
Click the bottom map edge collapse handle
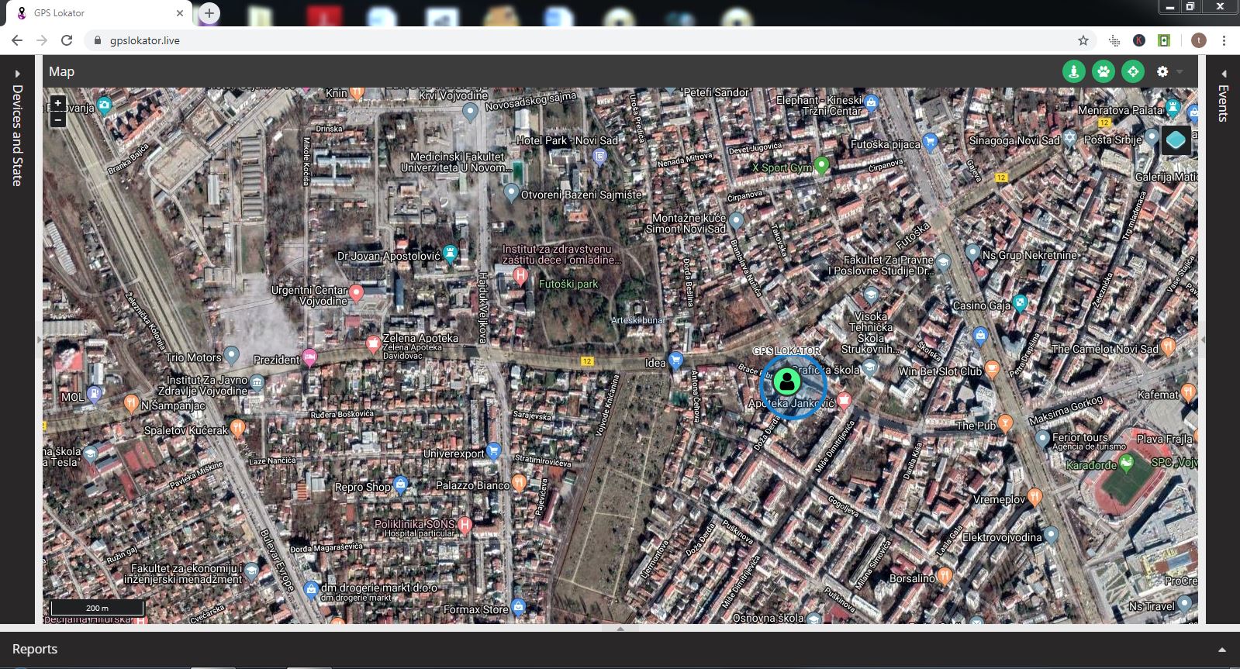620,629
